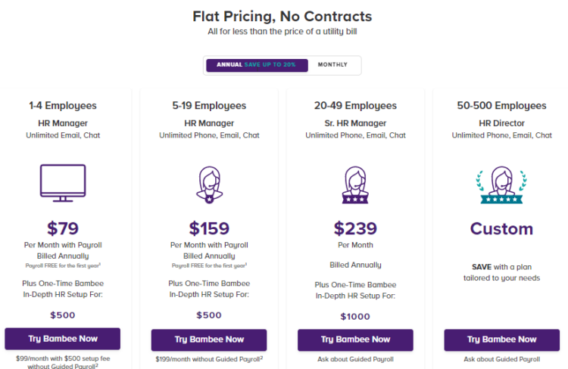
Task: Click the three-star Sr. HR Manager icon
Action: [355, 184]
